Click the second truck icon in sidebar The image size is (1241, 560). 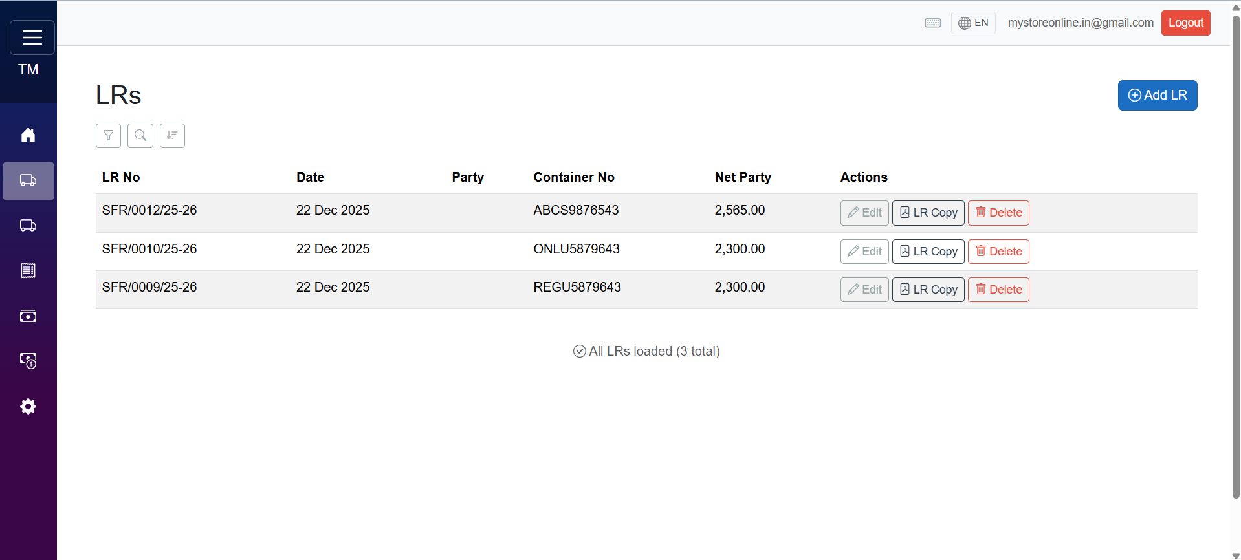click(x=28, y=226)
